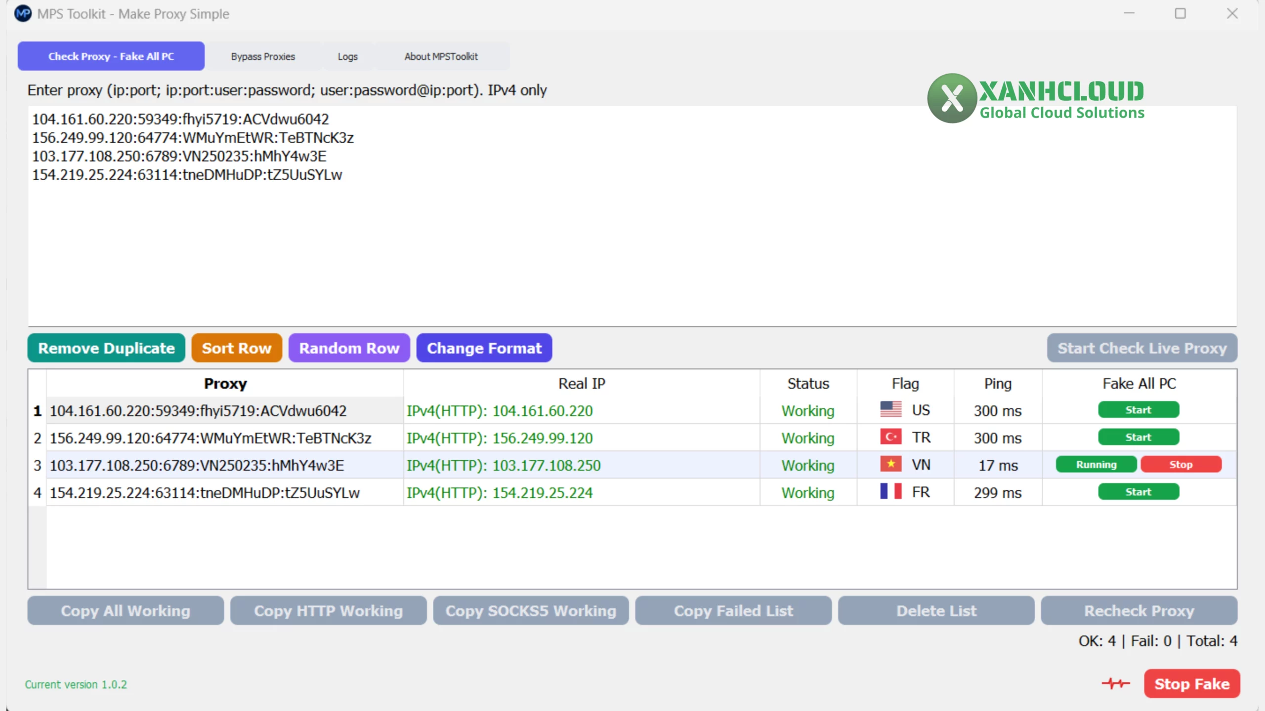The image size is (1265, 711).
Task: Click the XanhCloud logo icon
Action: click(x=952, y=98)
